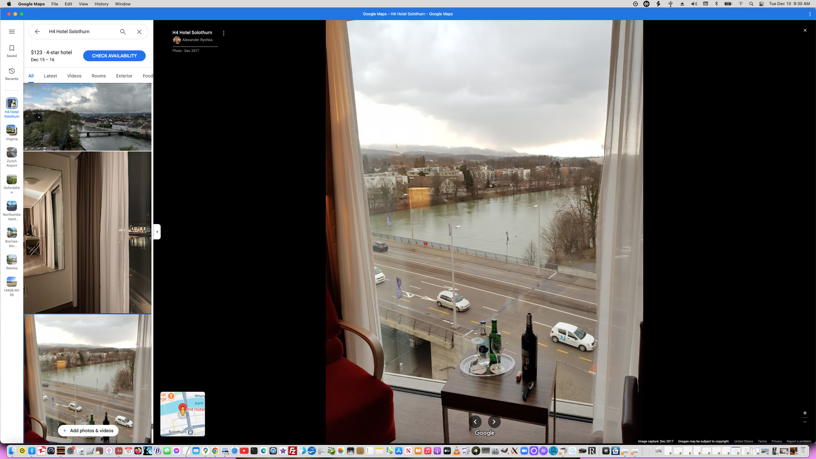This screenshot has height=459, width=816.
Task: Clear the H4 Hotel Solothurn search
Action: point(139,32)
